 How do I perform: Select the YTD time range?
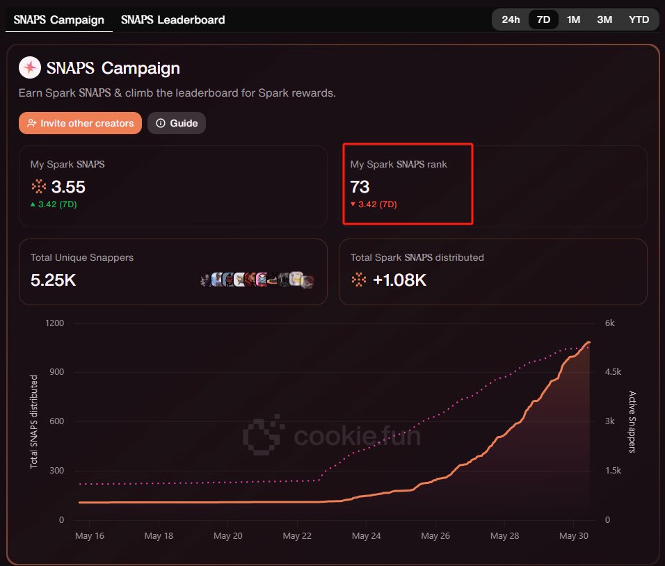pos(639,19)
